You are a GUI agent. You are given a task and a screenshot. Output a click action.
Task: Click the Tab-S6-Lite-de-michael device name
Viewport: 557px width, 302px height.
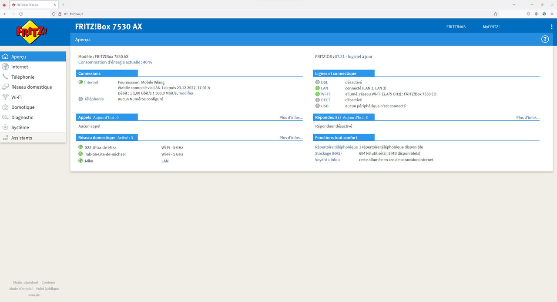click(105, 154)
